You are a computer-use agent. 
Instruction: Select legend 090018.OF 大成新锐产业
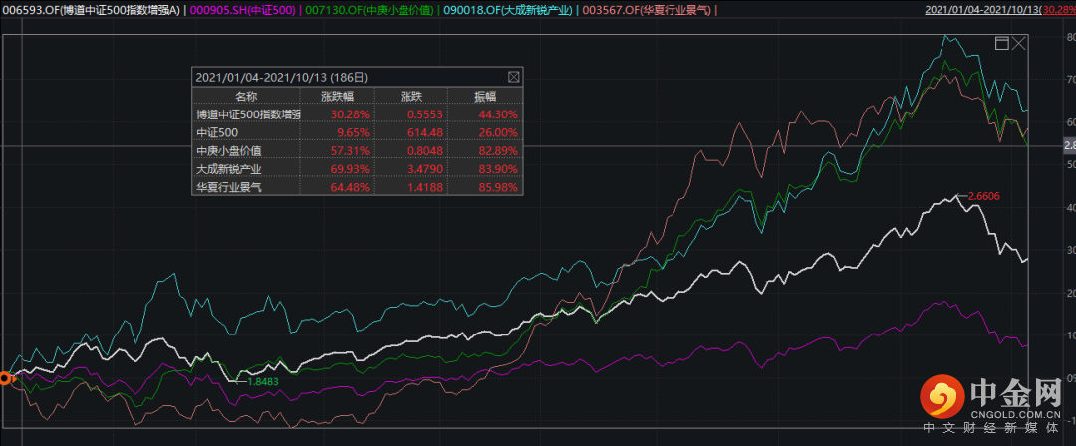tap(508, 10)
